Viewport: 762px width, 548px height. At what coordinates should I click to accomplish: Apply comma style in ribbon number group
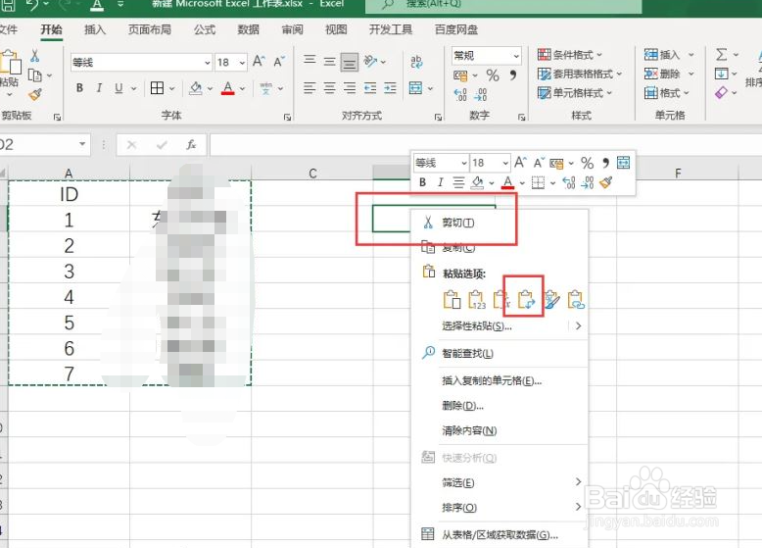pos(512,75)
